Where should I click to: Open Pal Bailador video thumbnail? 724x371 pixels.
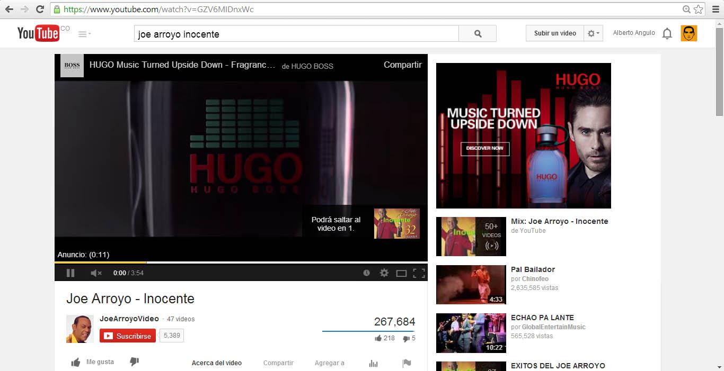coord(471,285)
